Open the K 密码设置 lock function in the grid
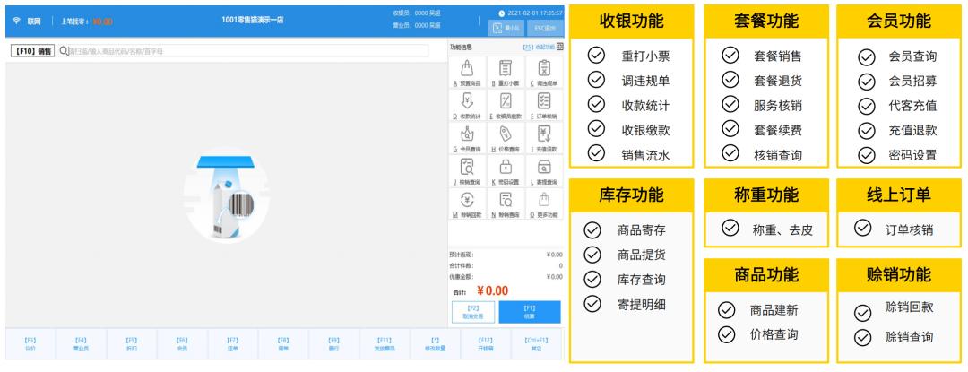 [x=505, y=171]
